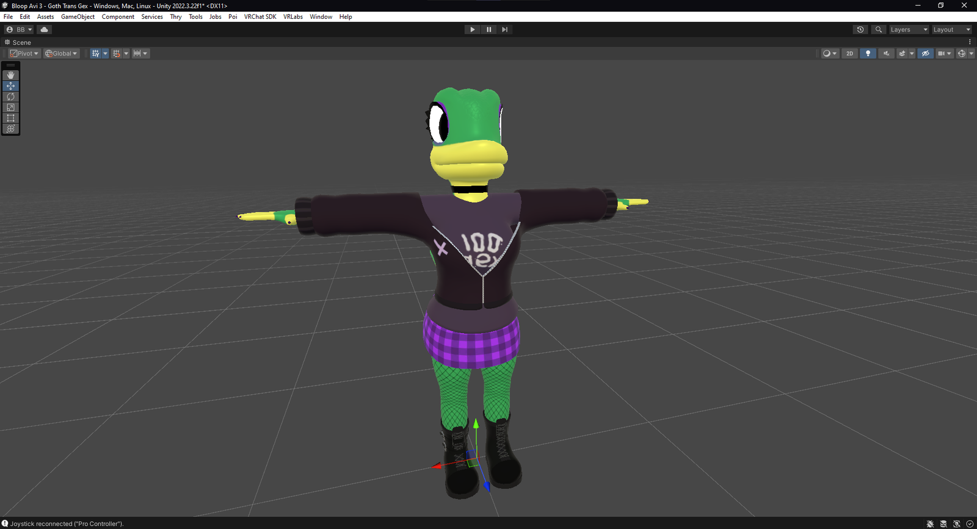The height and width of the screenshot is (529, 977).
Task: Open the Layout dropdown
Action: (x=951, y=29)
